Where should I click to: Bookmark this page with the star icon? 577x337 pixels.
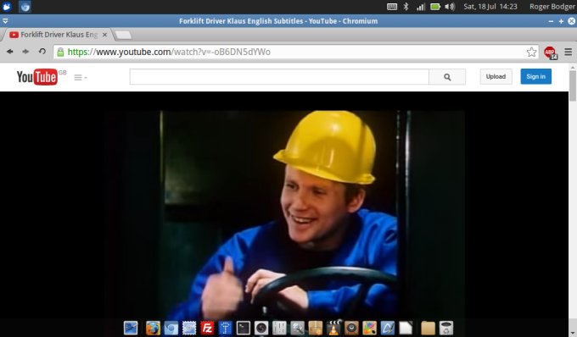pos(531,52)
